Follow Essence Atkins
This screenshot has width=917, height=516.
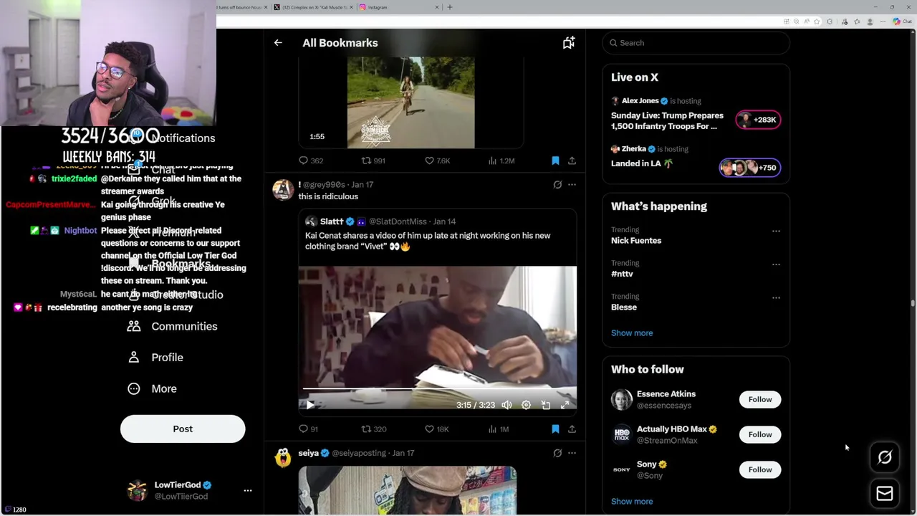coord(760,399)
